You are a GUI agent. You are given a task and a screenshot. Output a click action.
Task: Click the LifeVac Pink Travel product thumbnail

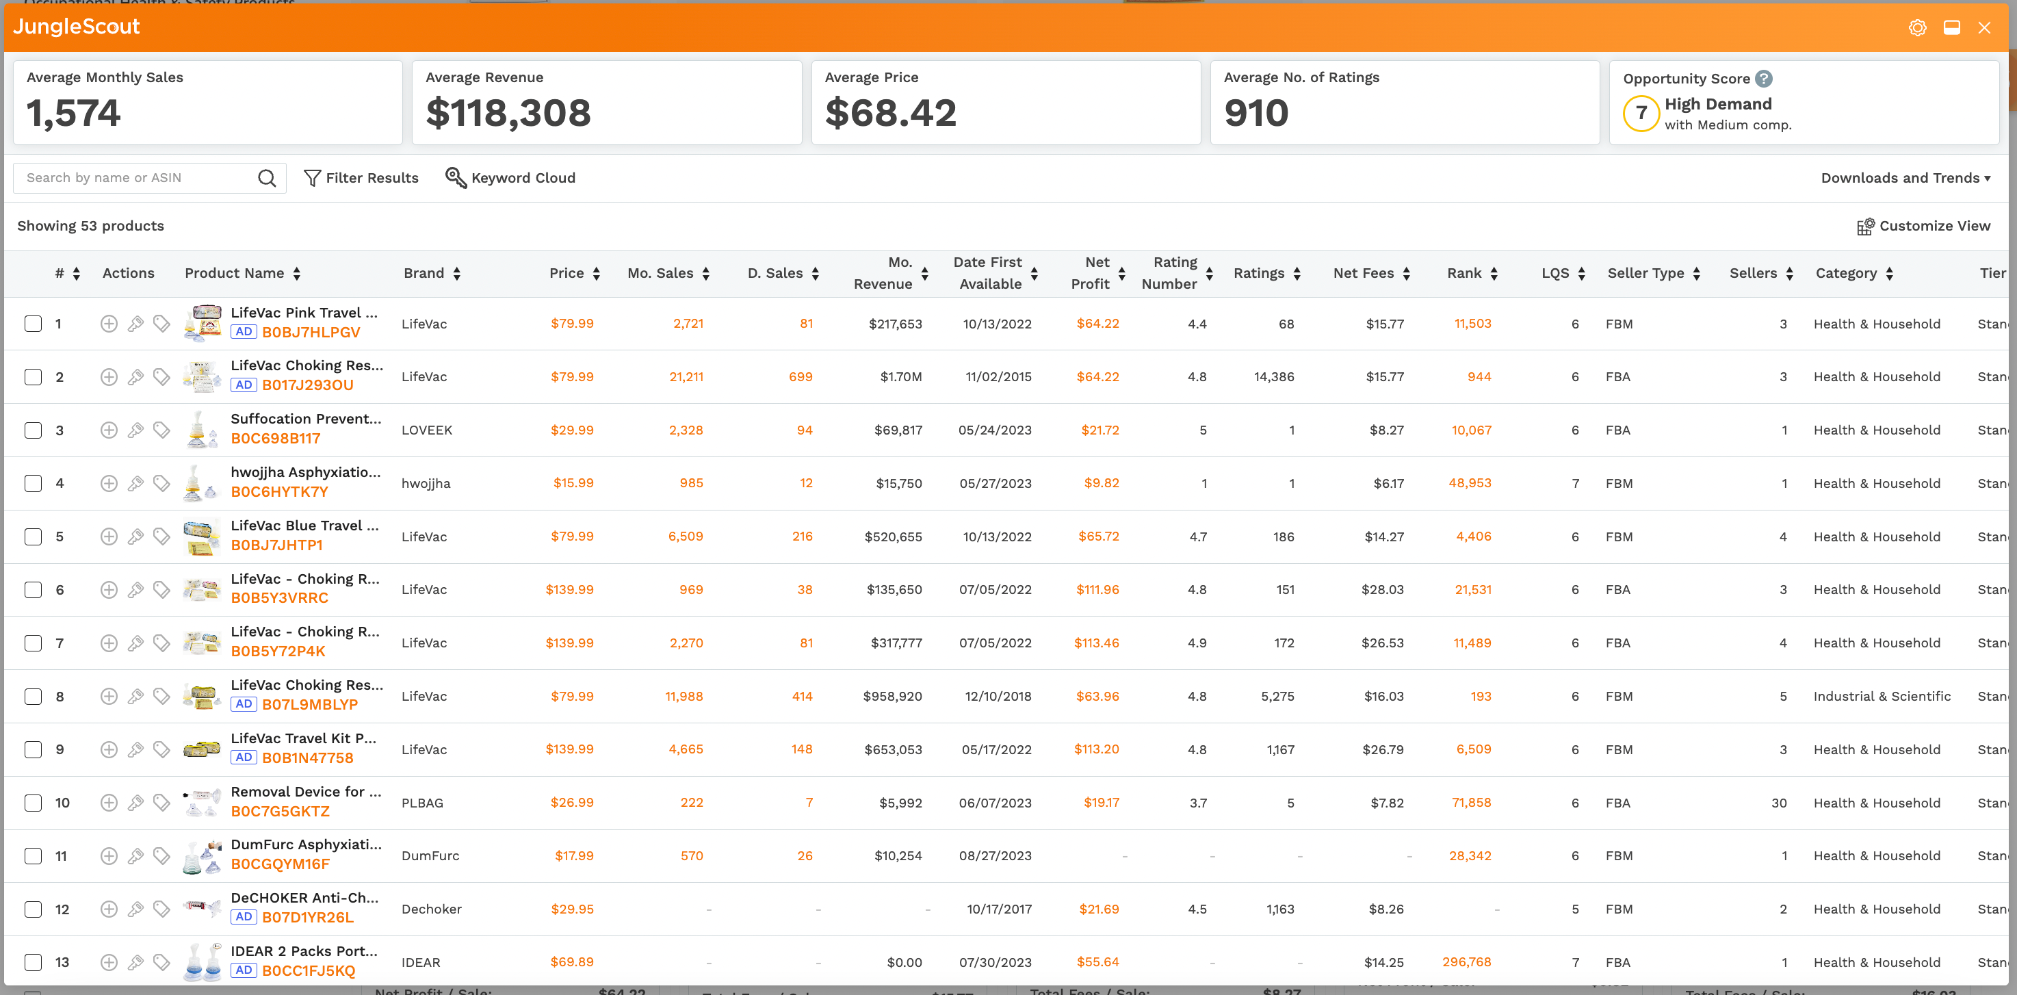click(x=202, y=323)
